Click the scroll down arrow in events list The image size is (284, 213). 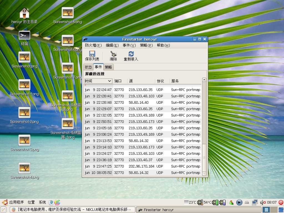click(204, 174)
